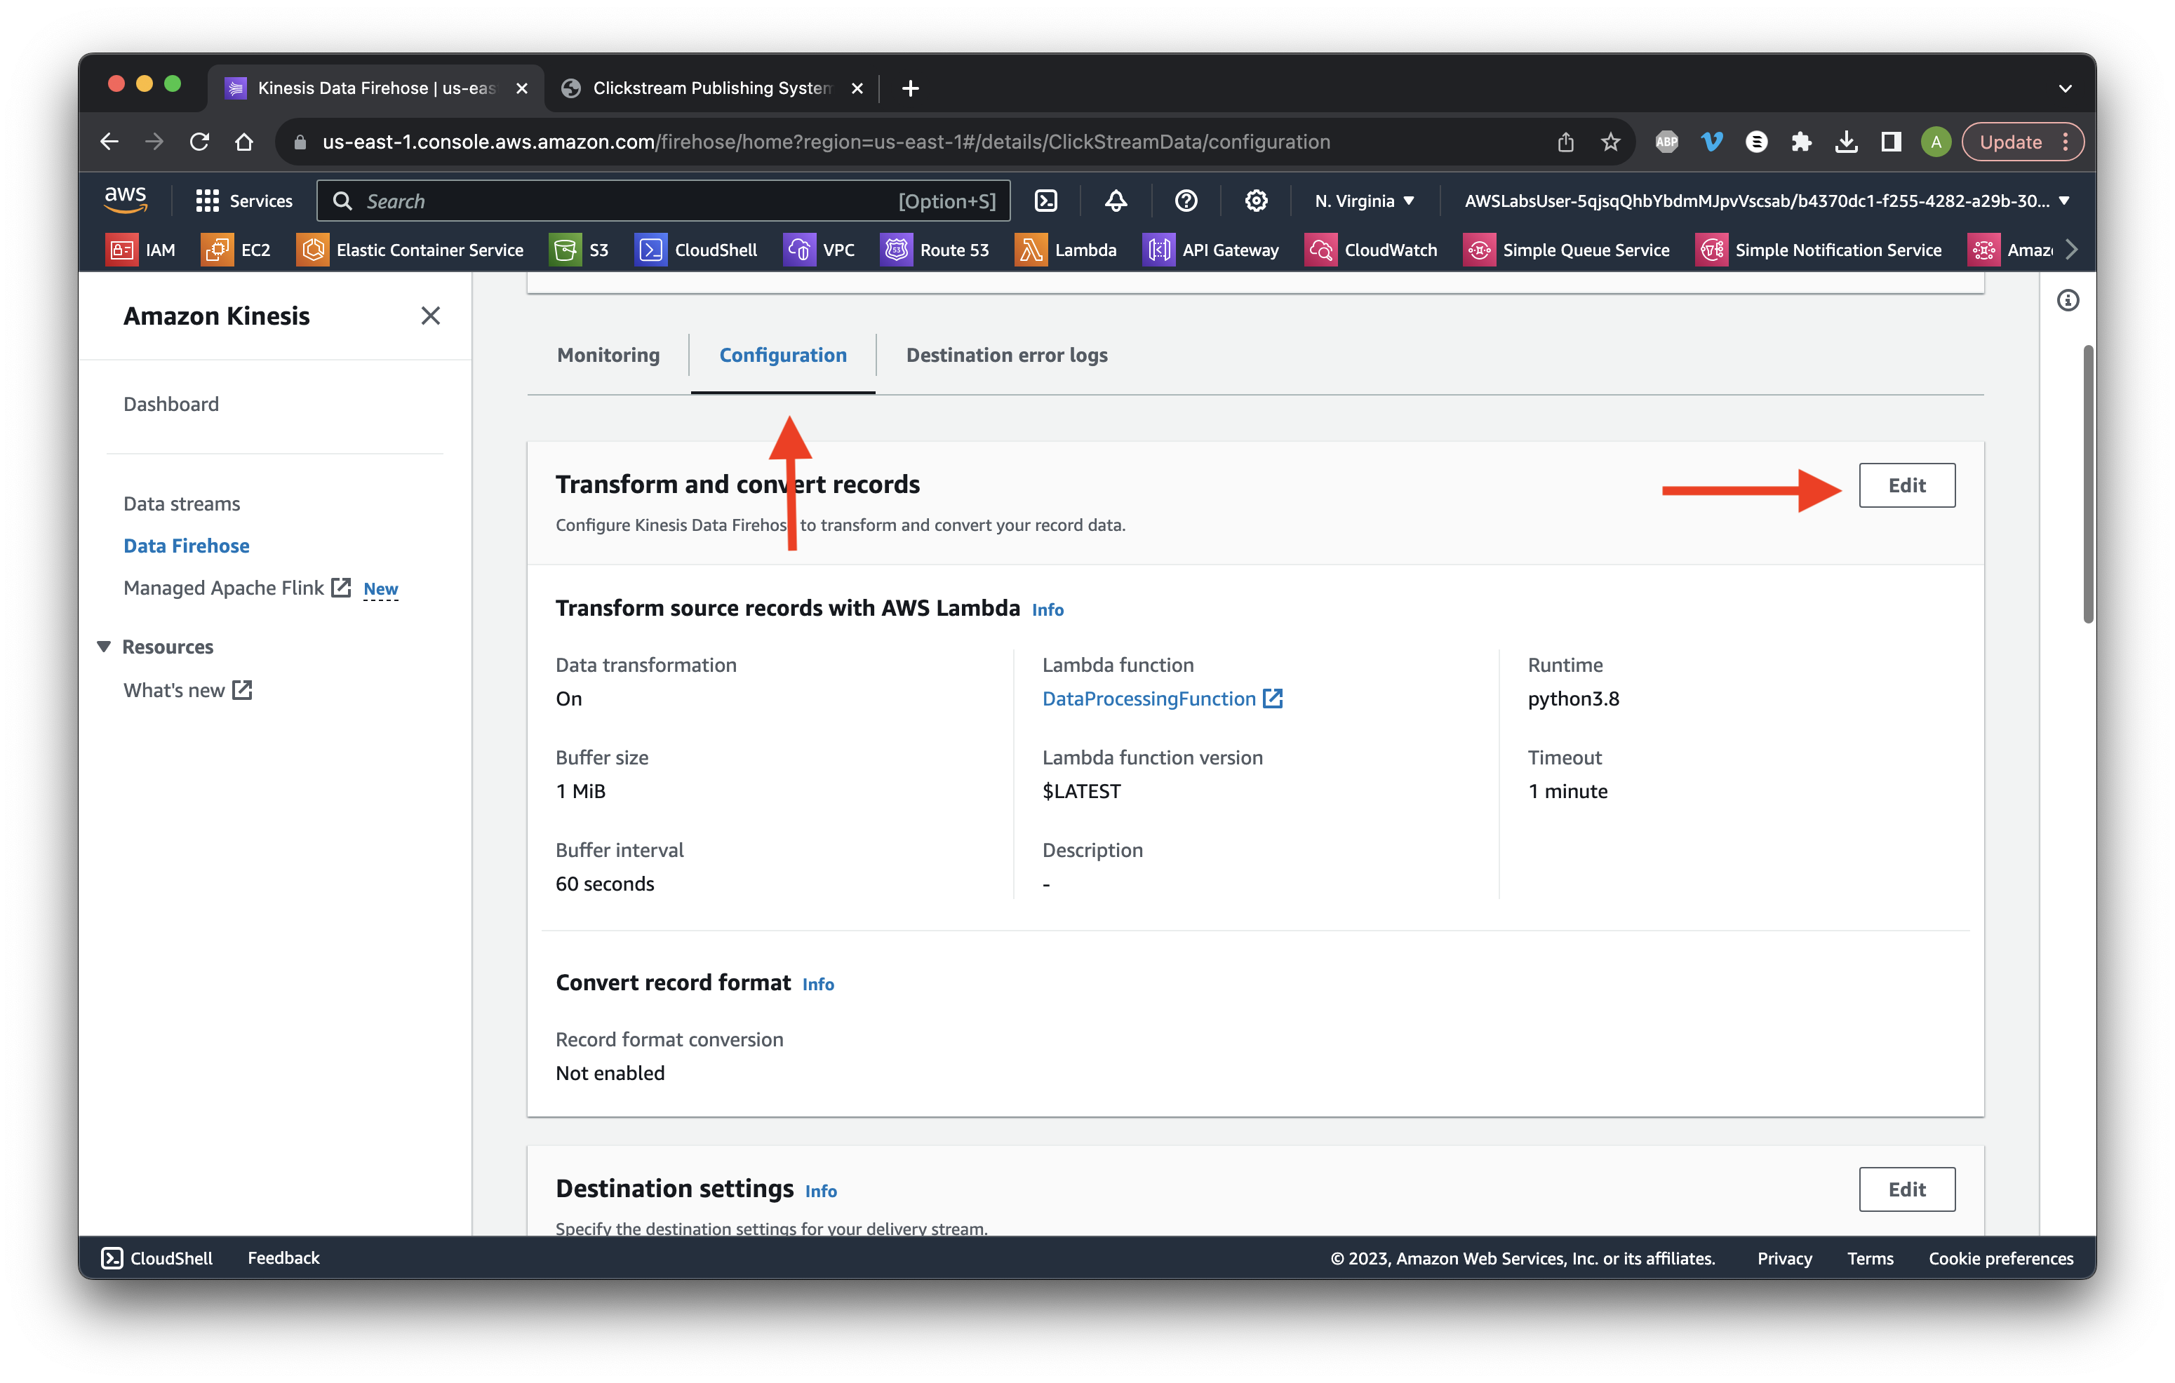
Task: Click the Chrome Update button
Action: (x=2009, y=142)
